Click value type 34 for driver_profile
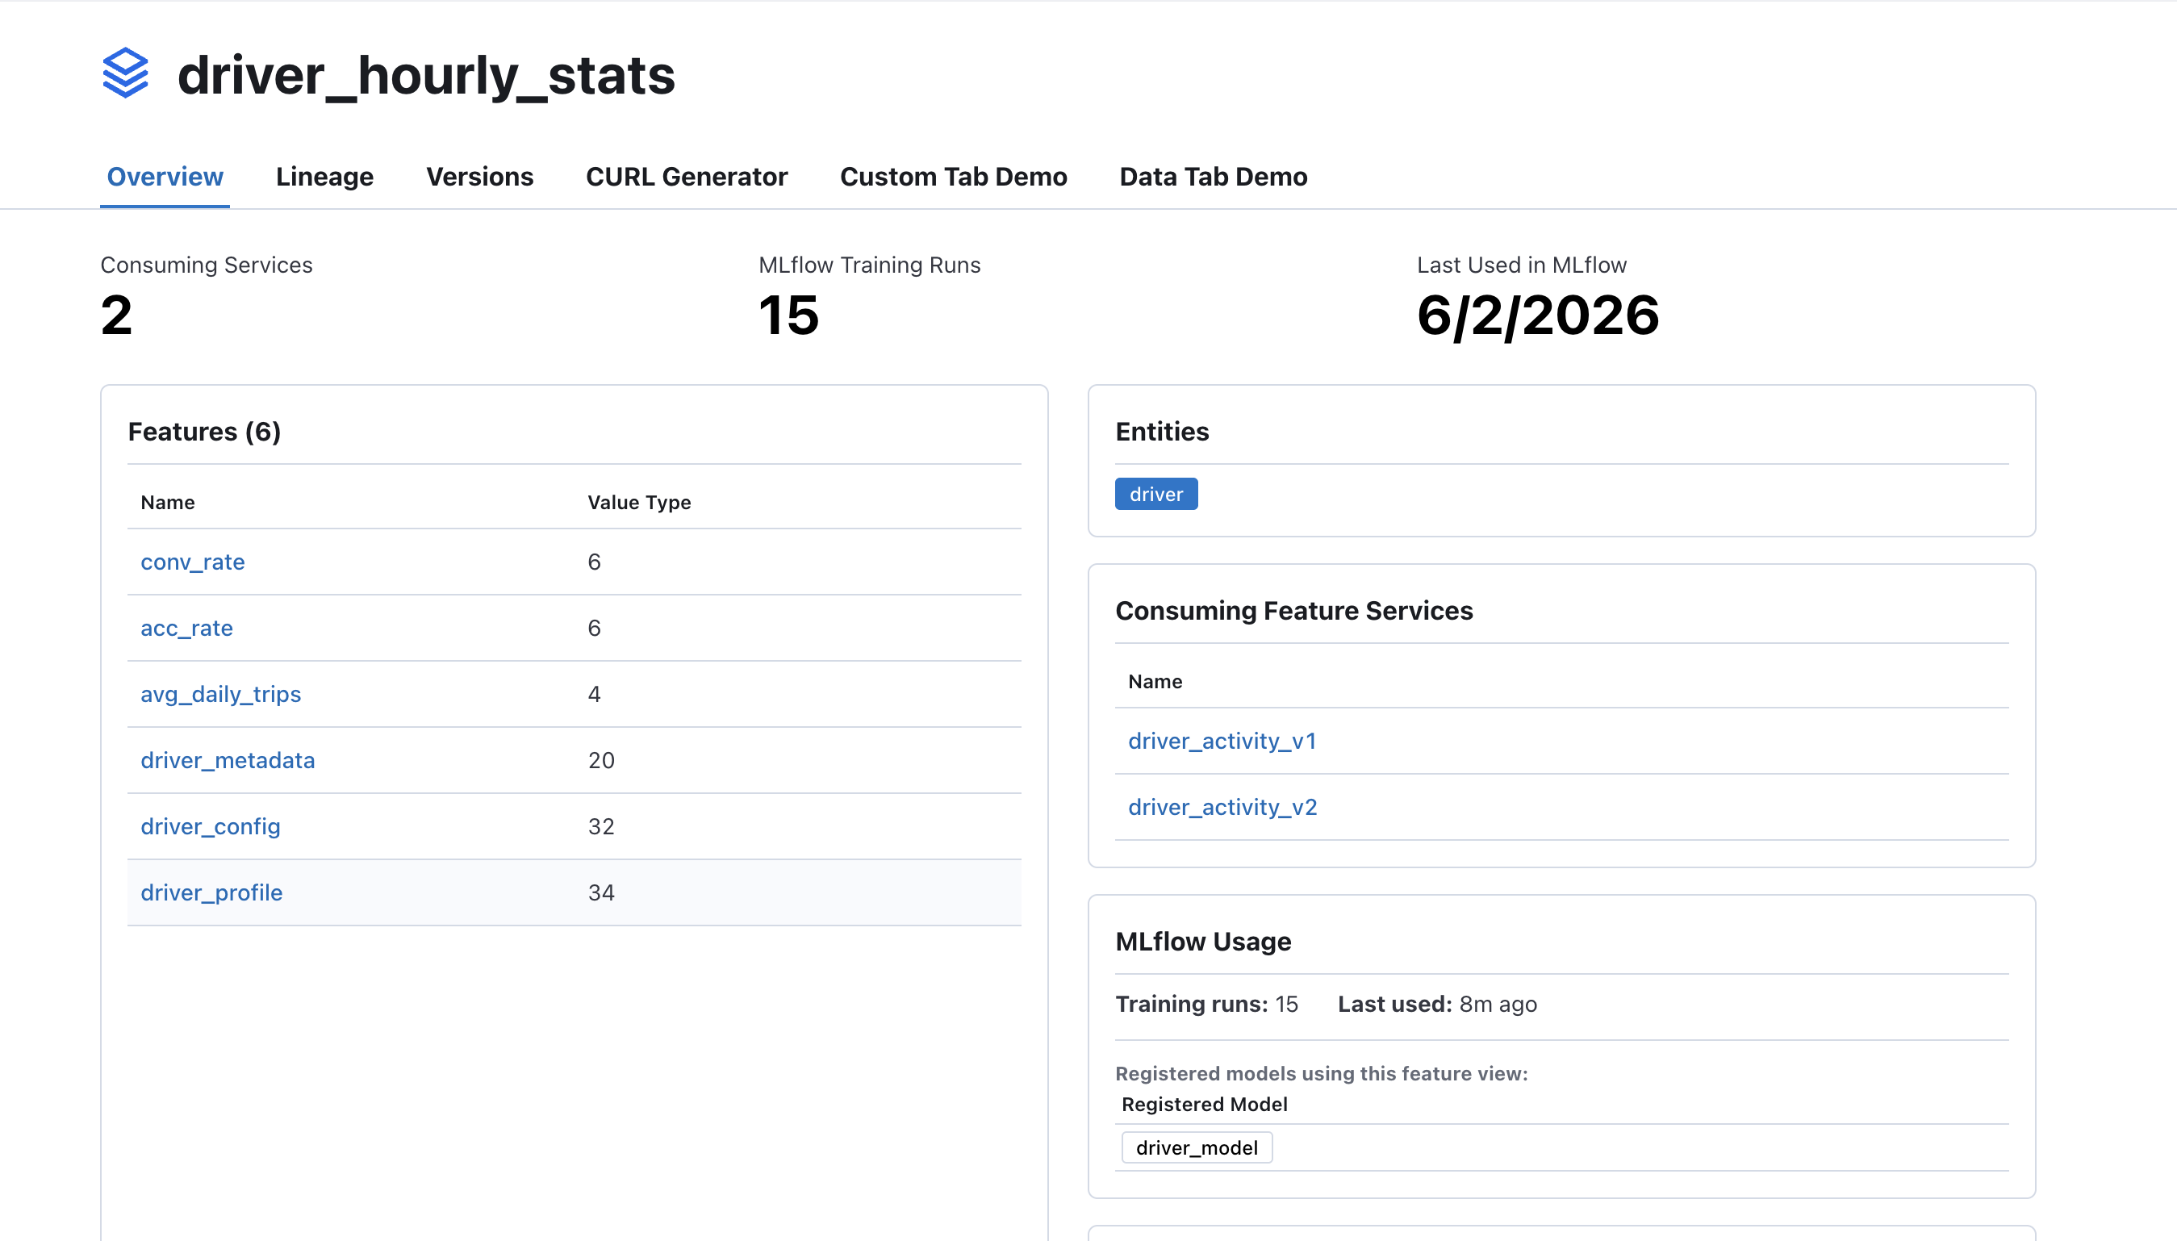This screenshot has height=1241, width=2177. (600, 892)
